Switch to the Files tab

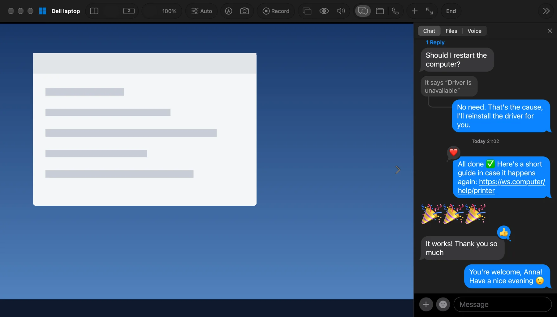[451, 31]
